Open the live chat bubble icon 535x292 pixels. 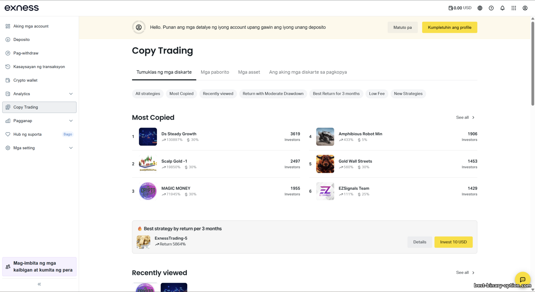[x=523, y=280]
